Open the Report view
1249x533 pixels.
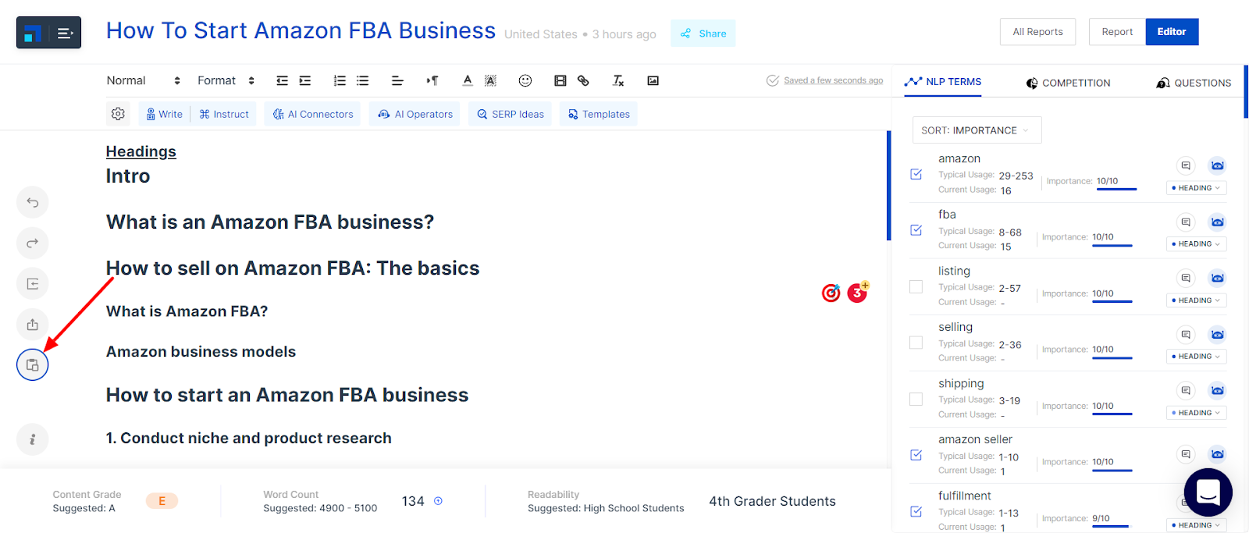pos(1117,32)
